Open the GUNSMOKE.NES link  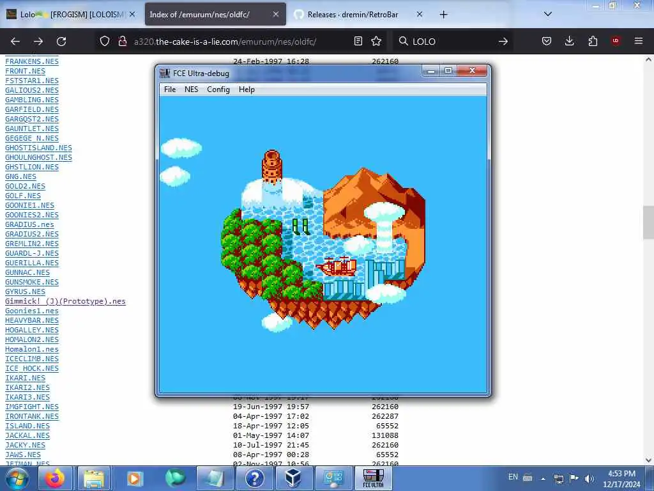coord(32,282)
